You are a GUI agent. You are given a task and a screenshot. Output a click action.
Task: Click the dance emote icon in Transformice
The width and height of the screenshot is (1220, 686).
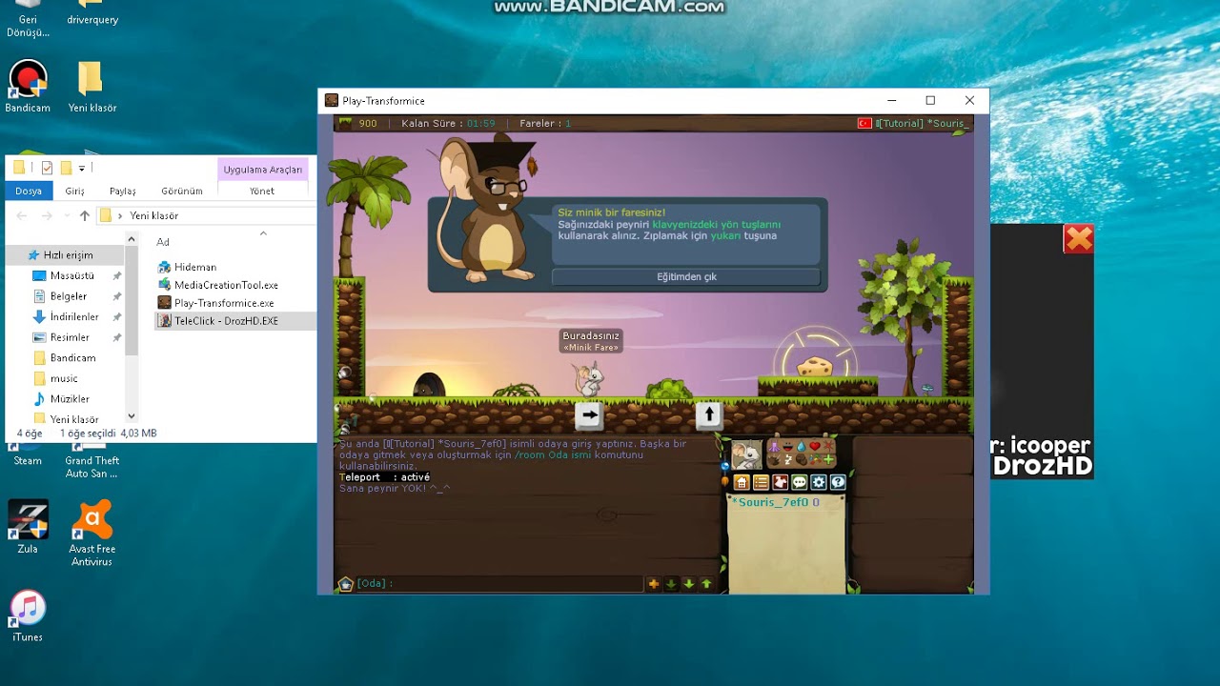tap(774, 446)
